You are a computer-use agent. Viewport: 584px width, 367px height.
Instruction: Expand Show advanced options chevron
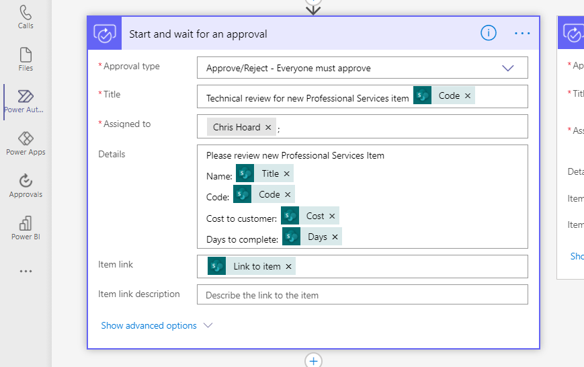coord(208,325)
